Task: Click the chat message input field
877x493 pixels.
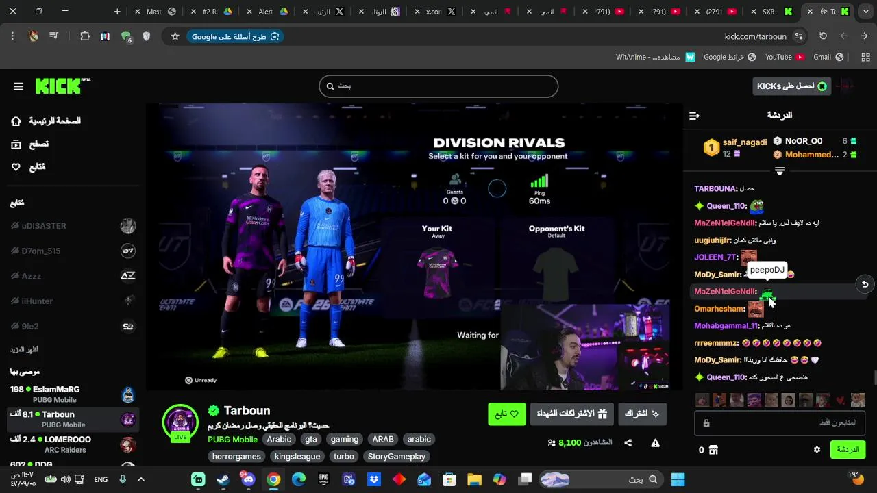Action: click(x=780, y=423)
